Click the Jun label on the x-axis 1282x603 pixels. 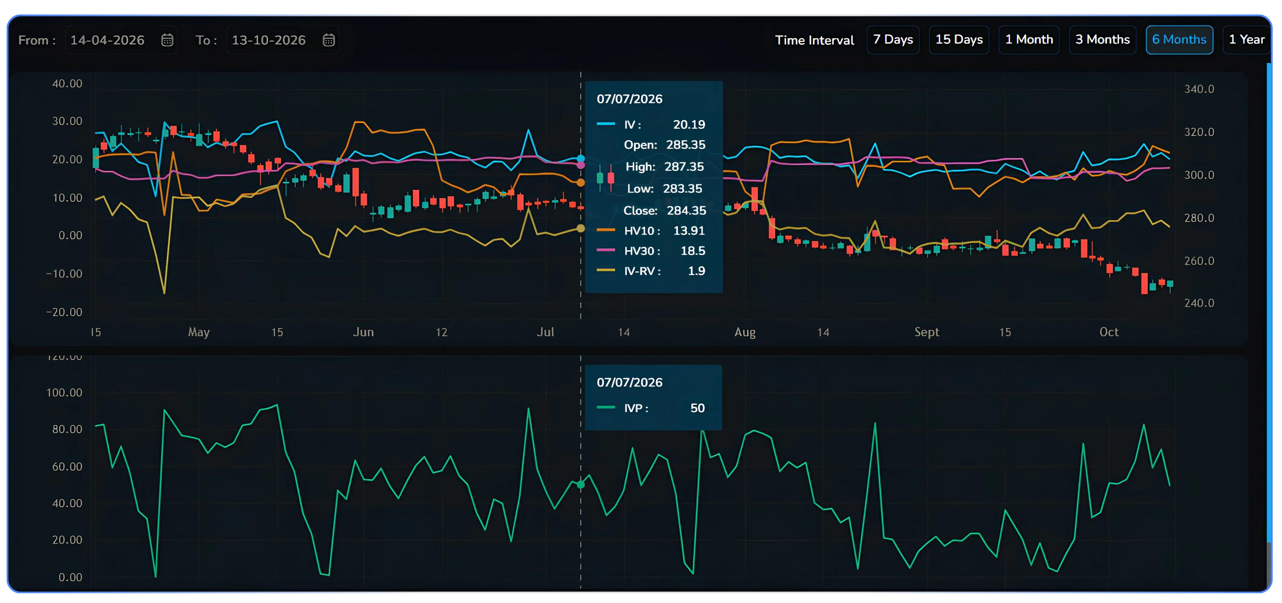pyautogui.click(x=363, y=332)
